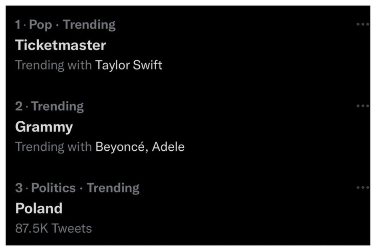The width and height of the screenshot is (376, 251).
Task: Click "Trending" label after Pop
Action: pos(89,25)
